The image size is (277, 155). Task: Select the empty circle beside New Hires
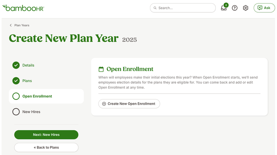click(x=16, y=112)
